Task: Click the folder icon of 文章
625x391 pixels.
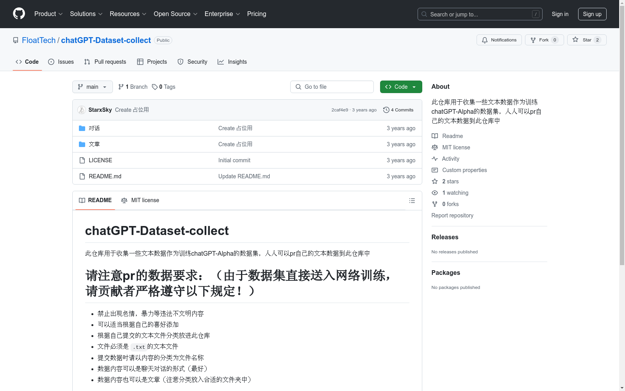Action: pos(82,144)
